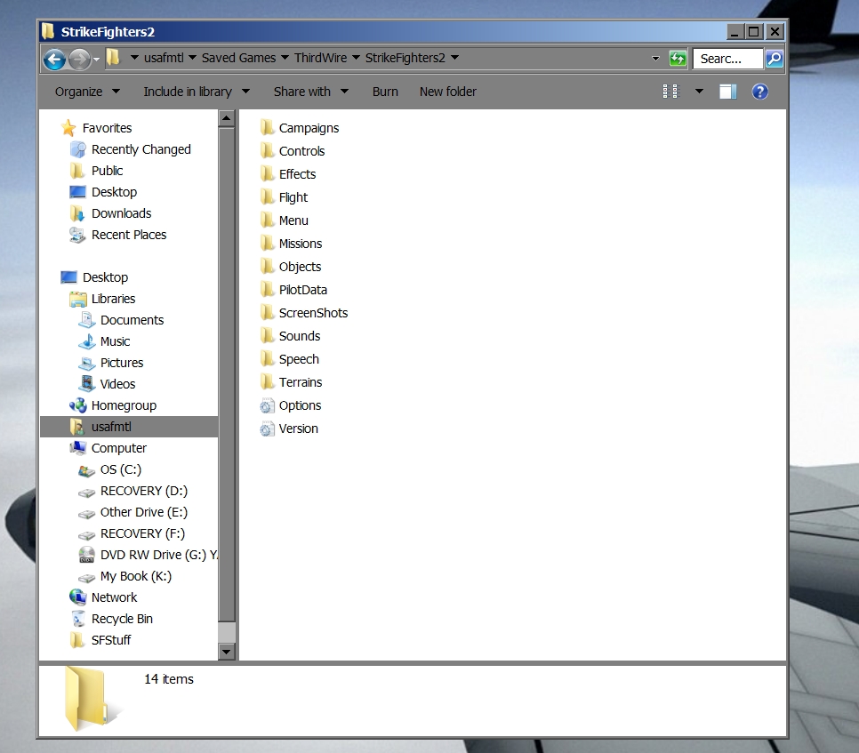Viewport: 859px width, 753px height.
Task: Expand the dropdown arrow after Saved Games
Action: [285, 58]
